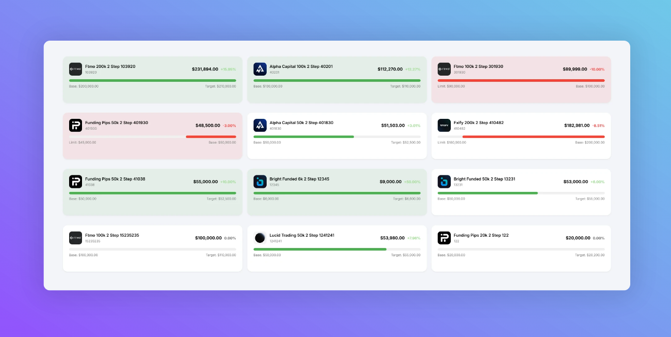Click the $53,000.00 balance on Bright Funded 50k
Viewport: 671px width, 337px height.
coord(576,182)
